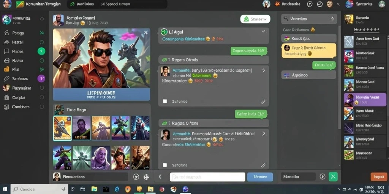Click the green Sxlte Ist bubble
The height and width of the screenshot is (194, 389).
(324, 65)
